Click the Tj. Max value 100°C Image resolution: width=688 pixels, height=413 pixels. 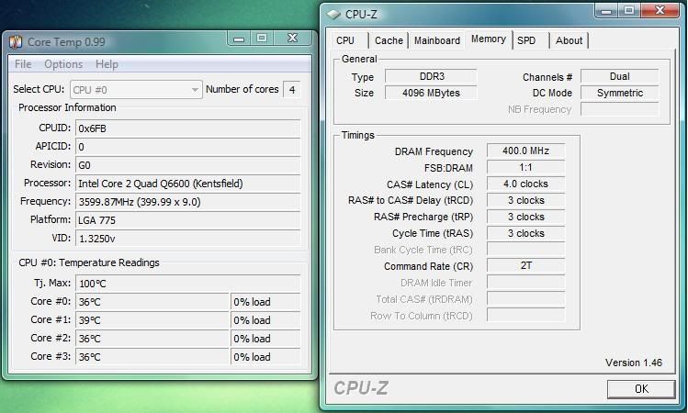point(187,284)
